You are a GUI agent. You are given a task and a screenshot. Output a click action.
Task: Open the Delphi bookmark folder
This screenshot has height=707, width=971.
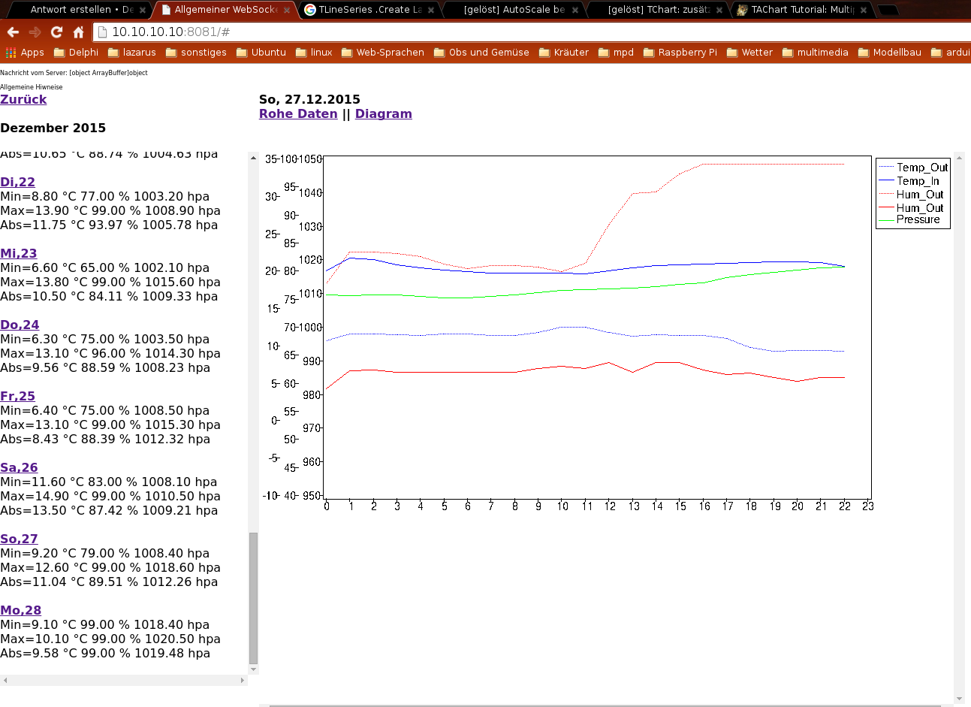[x=76, y=53]
